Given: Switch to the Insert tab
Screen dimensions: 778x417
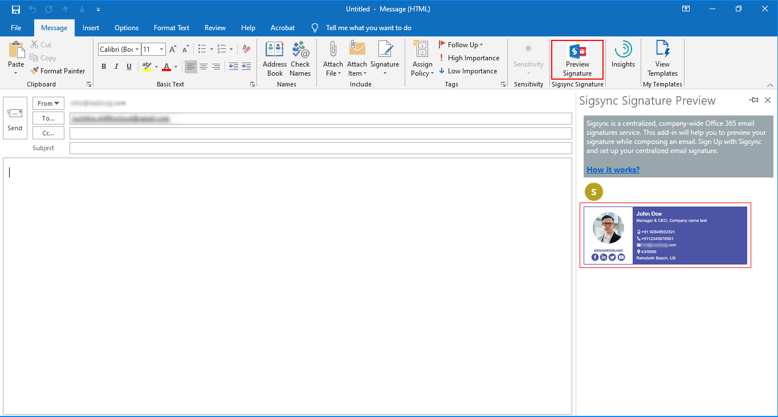Looking at the screenshot, I should tap(91, 28).
